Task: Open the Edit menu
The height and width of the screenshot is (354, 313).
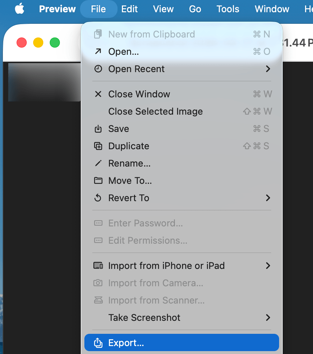Action: [129, 9]
